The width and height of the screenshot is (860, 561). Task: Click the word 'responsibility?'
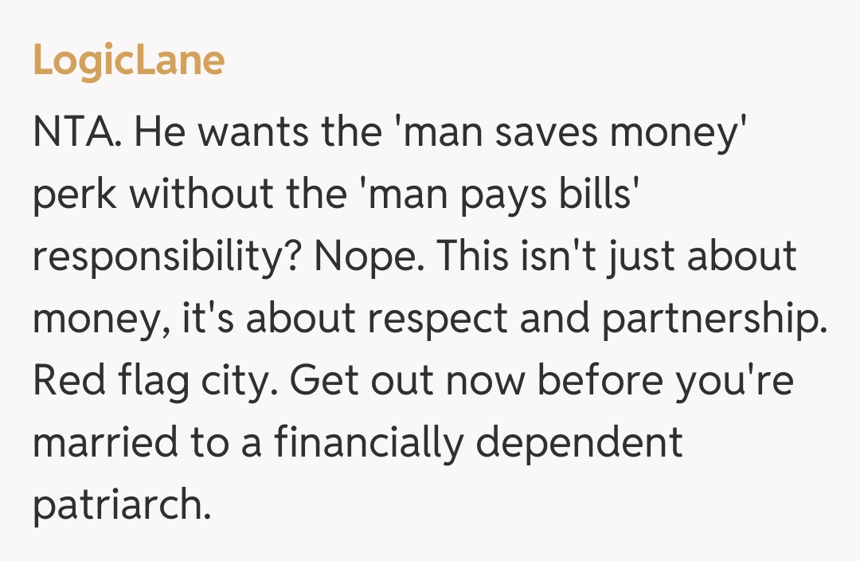click(164, 257)
